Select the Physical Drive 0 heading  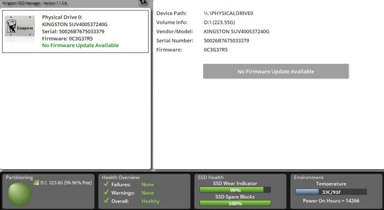pyautogui.click(x=62, y=17)
